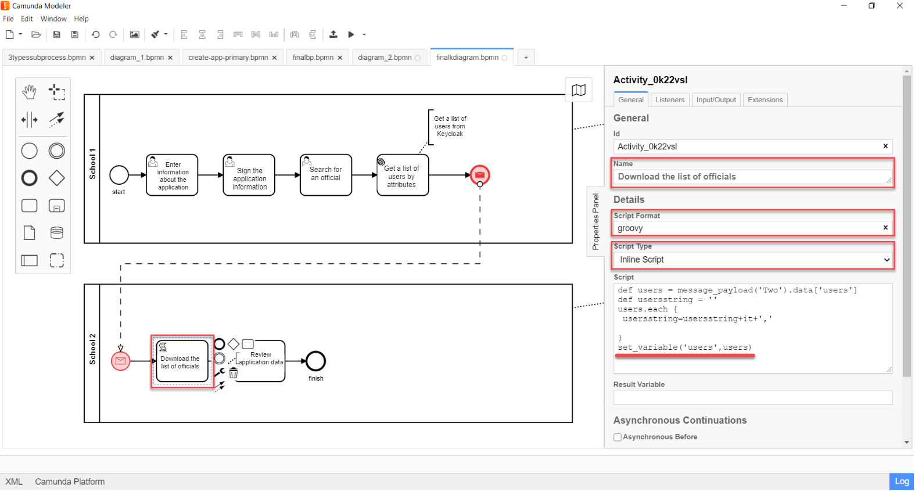Screen dimensions: 915x491
Task: Create a start event from palette
Action: click(x=29, y=151)
